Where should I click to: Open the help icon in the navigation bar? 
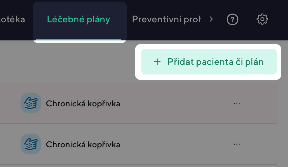click(233, 19)
